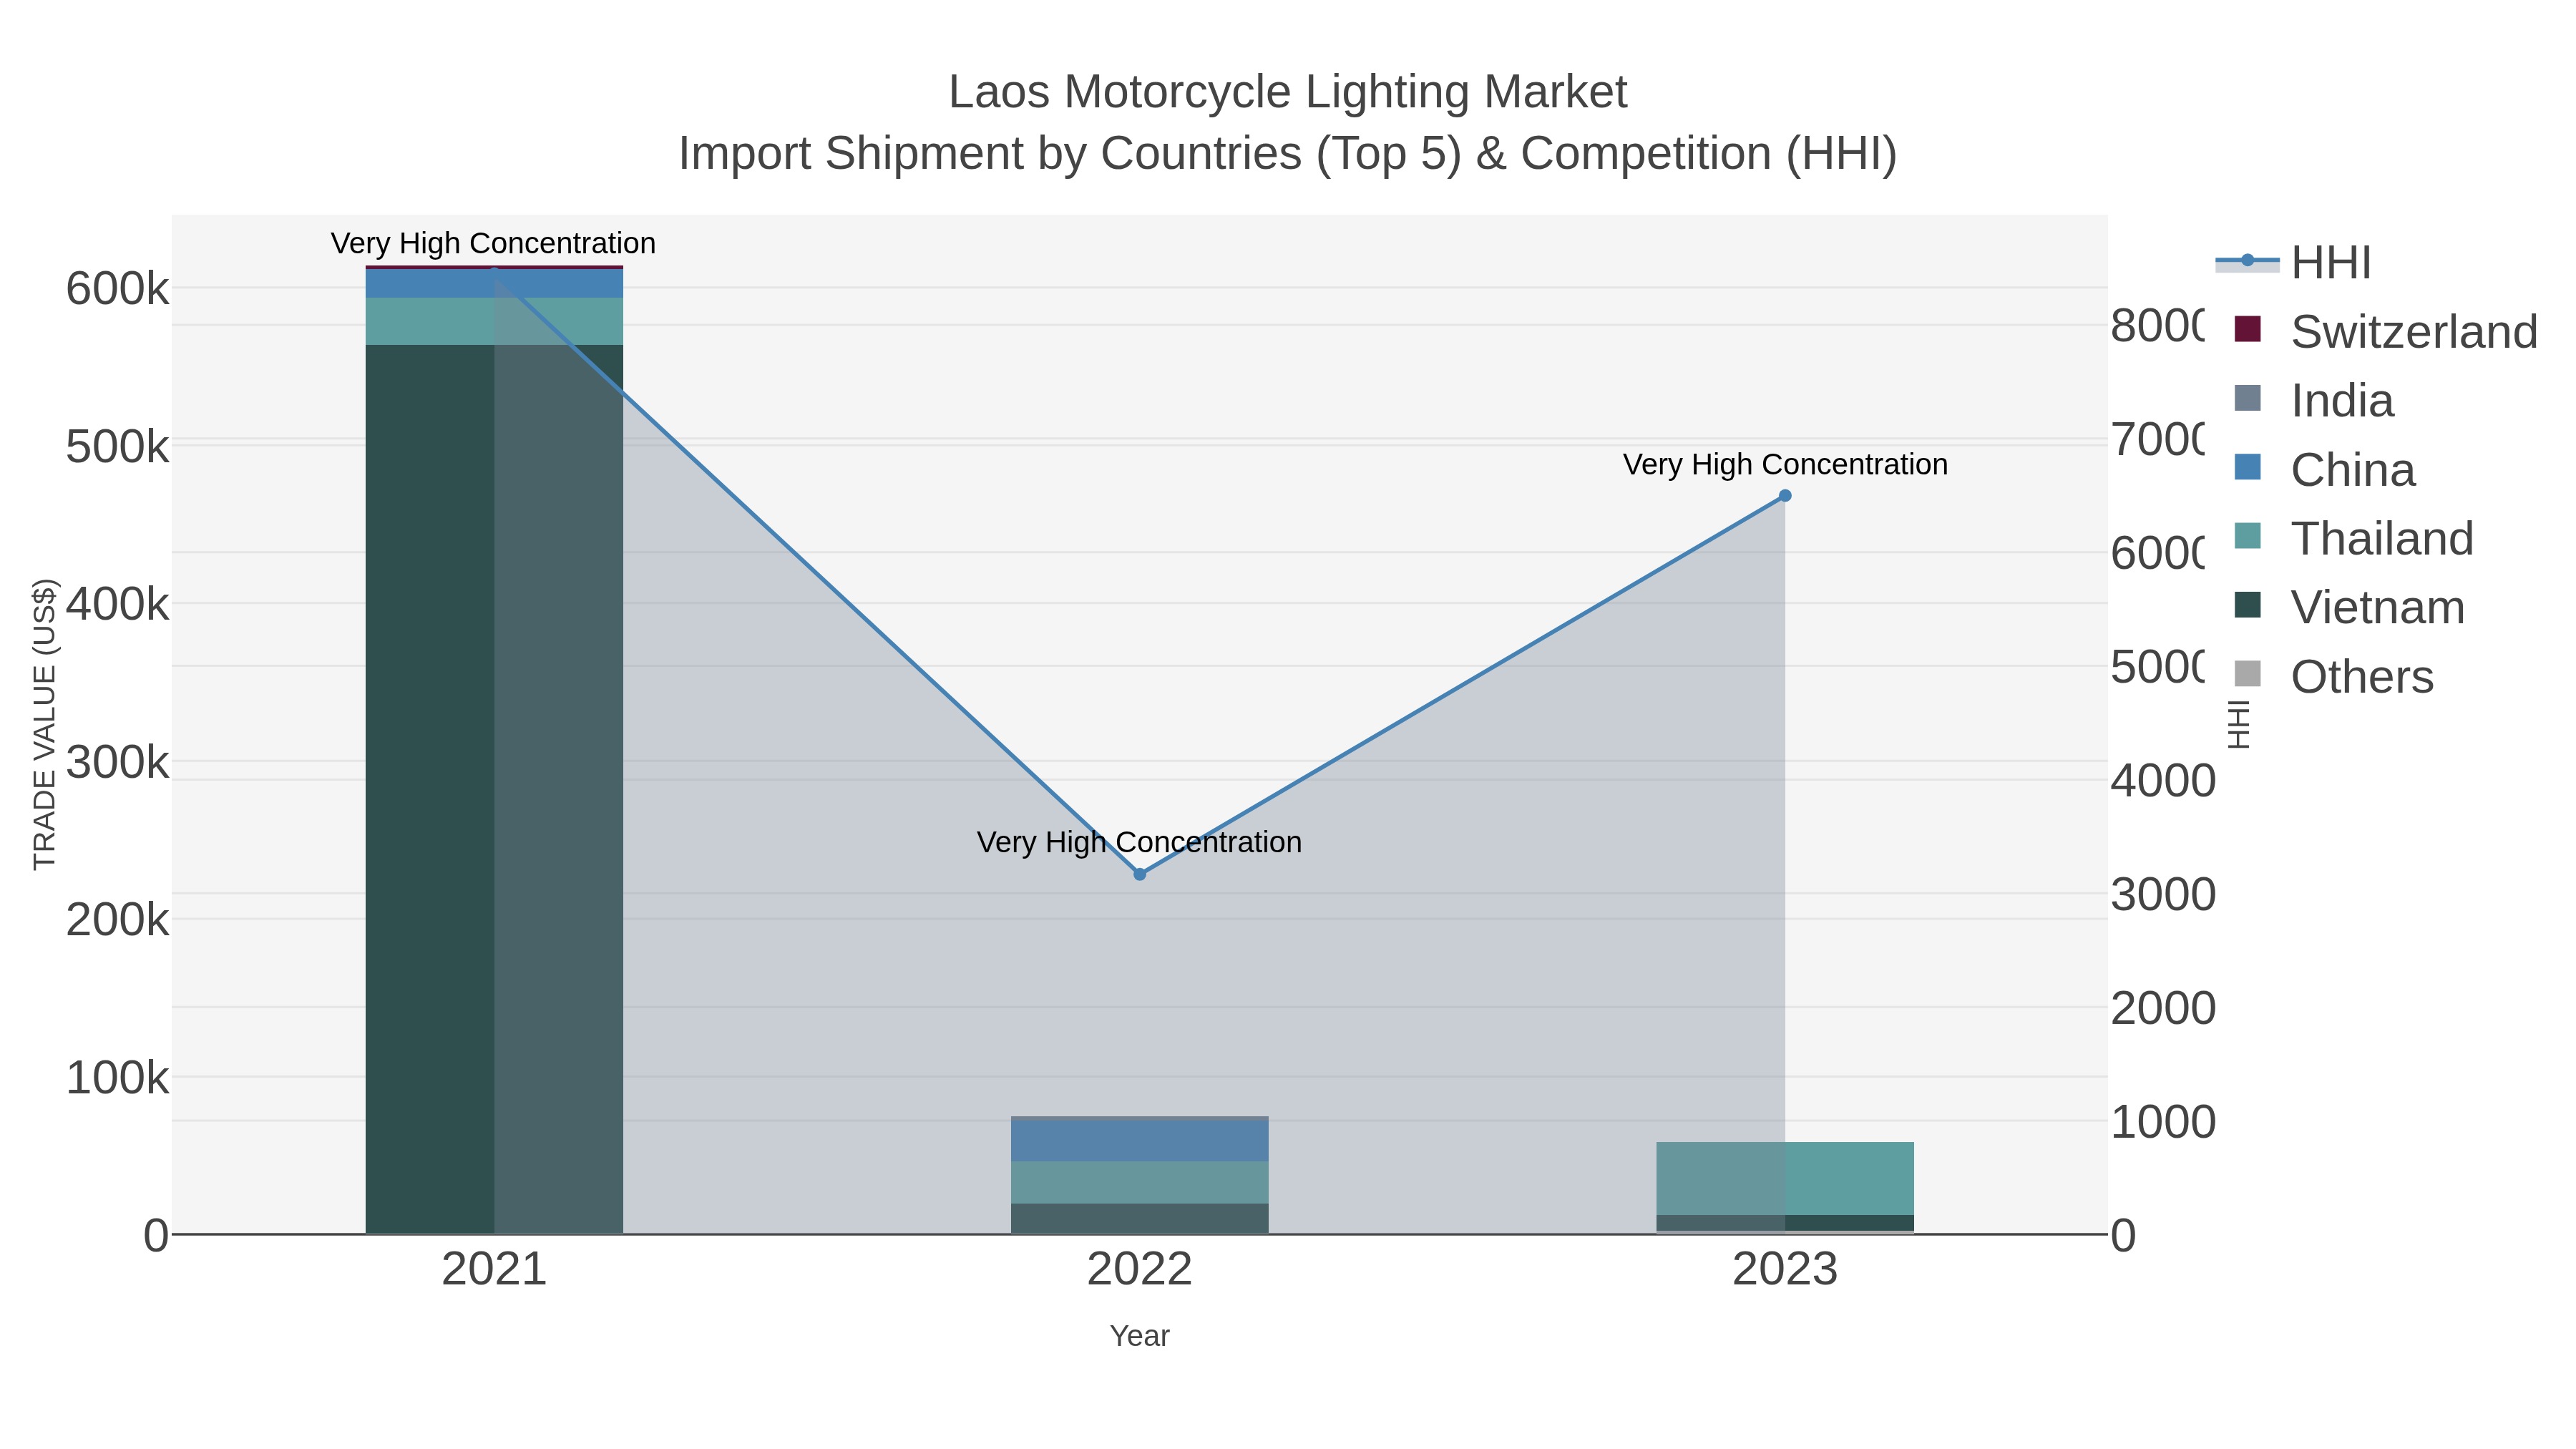Screen dimensions: 2576x1449
Task: Click the Thailand bar segment for 2023
Action: [x=1785, y=1178]
